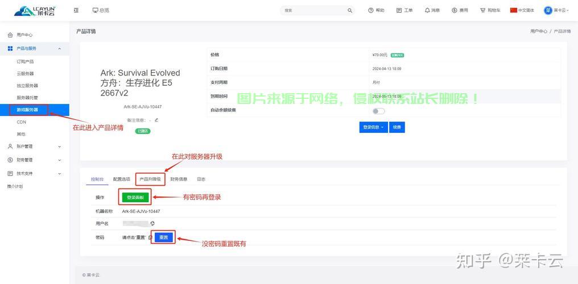Click the green badge beside ¥70.00元
This screenshot has height=284, width=578.
(397, 55)
